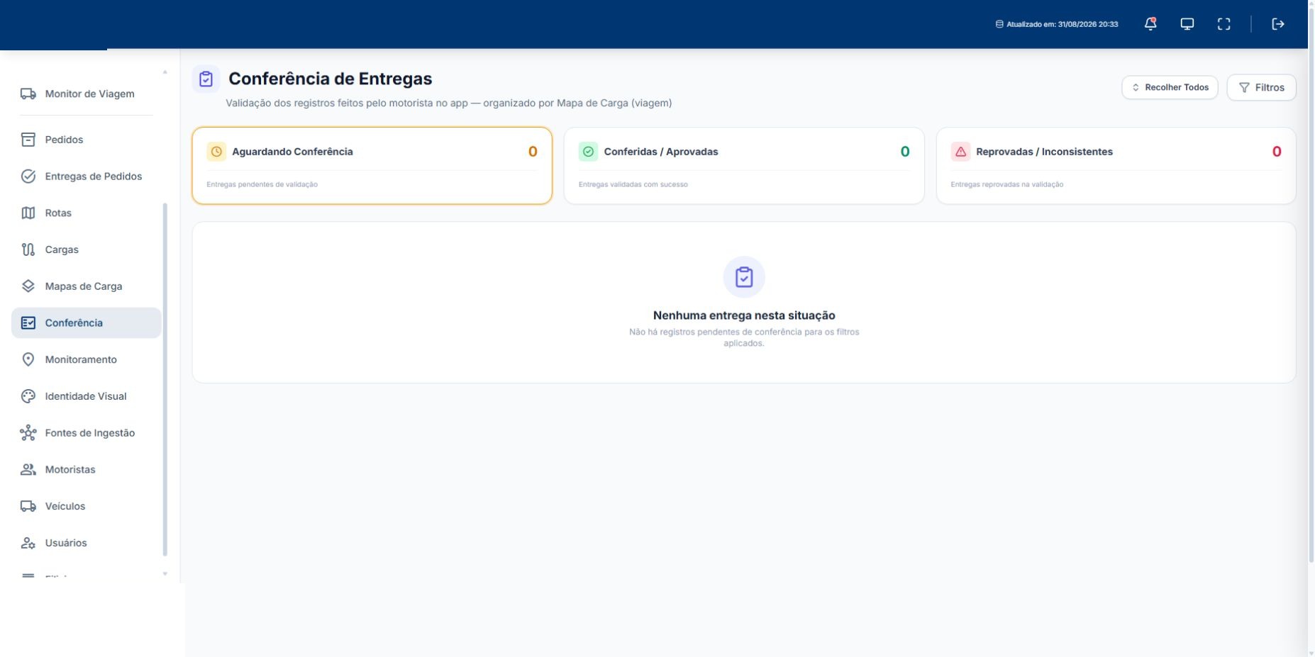
Task: Select the Reprovadas / Inconsistentes status card
Action: tap(1116, 166)
